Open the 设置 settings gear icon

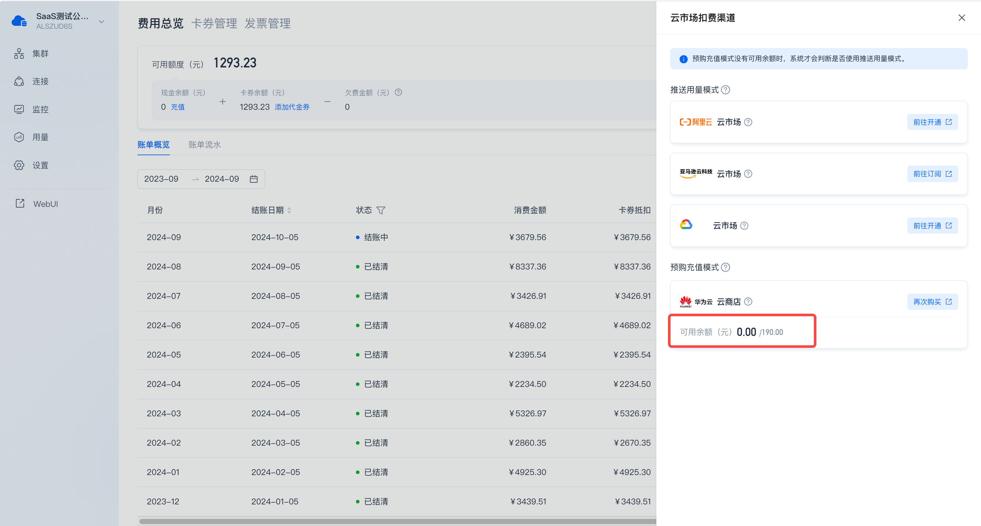19,165
